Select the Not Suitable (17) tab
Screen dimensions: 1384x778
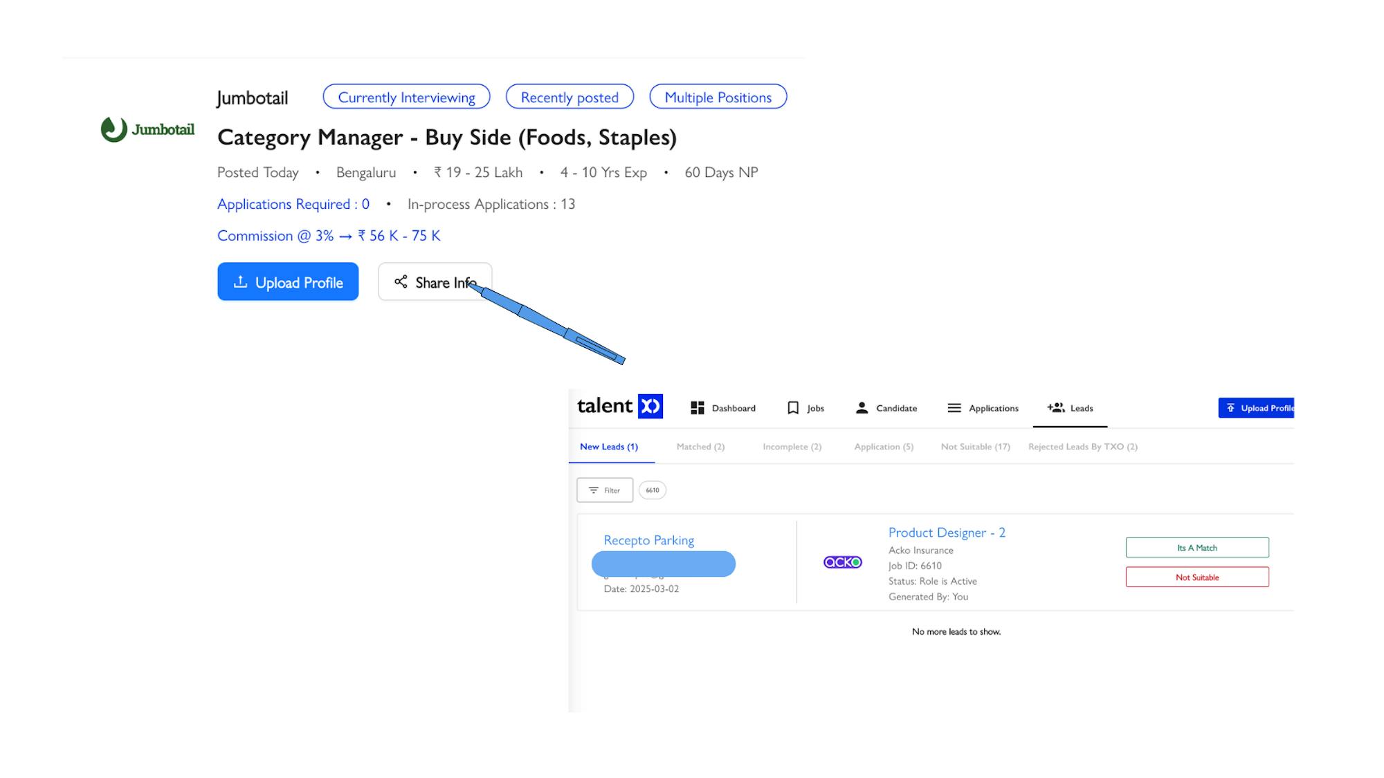pyautogui.click(x=975, y=447)
